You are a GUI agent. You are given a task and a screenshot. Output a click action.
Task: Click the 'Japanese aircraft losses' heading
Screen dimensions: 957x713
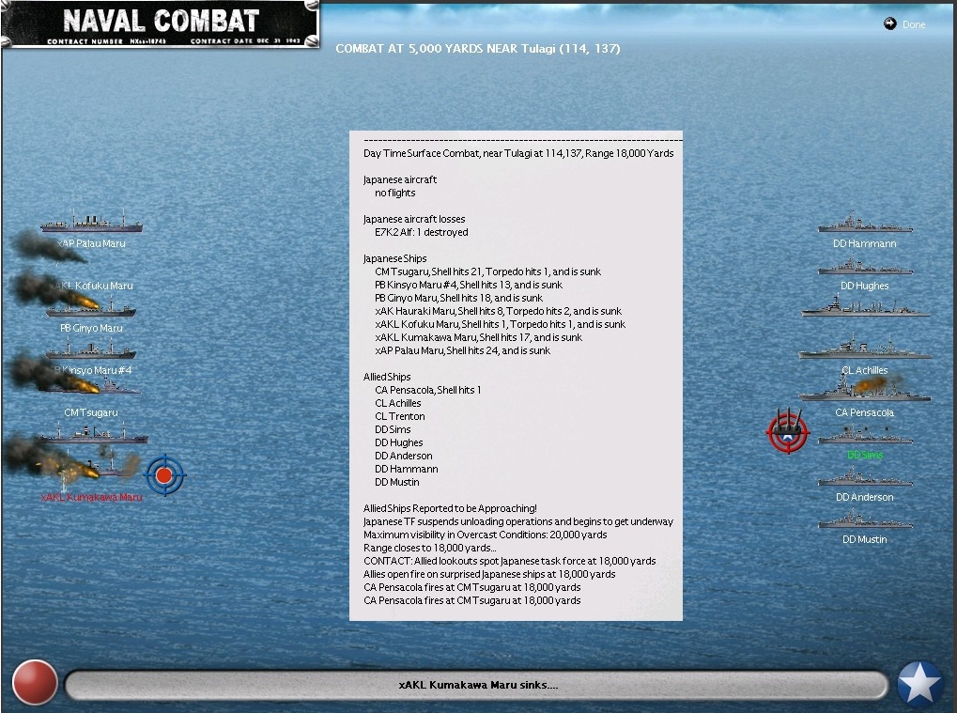pyautogui.click(x=414, y=219)
